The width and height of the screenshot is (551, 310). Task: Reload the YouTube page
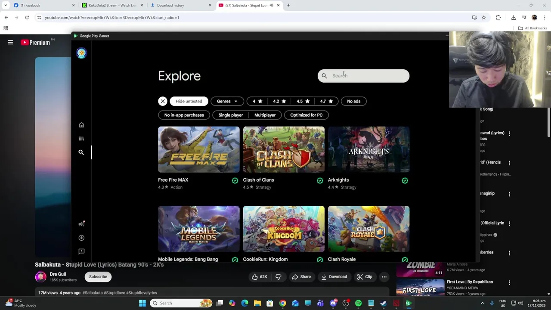tap(27, 18)
